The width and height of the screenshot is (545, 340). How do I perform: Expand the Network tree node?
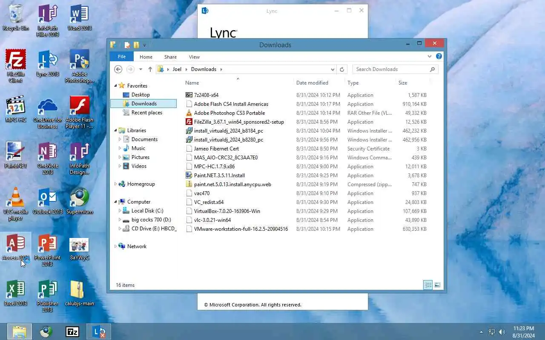pyautogui.click(x=115, y=246)
